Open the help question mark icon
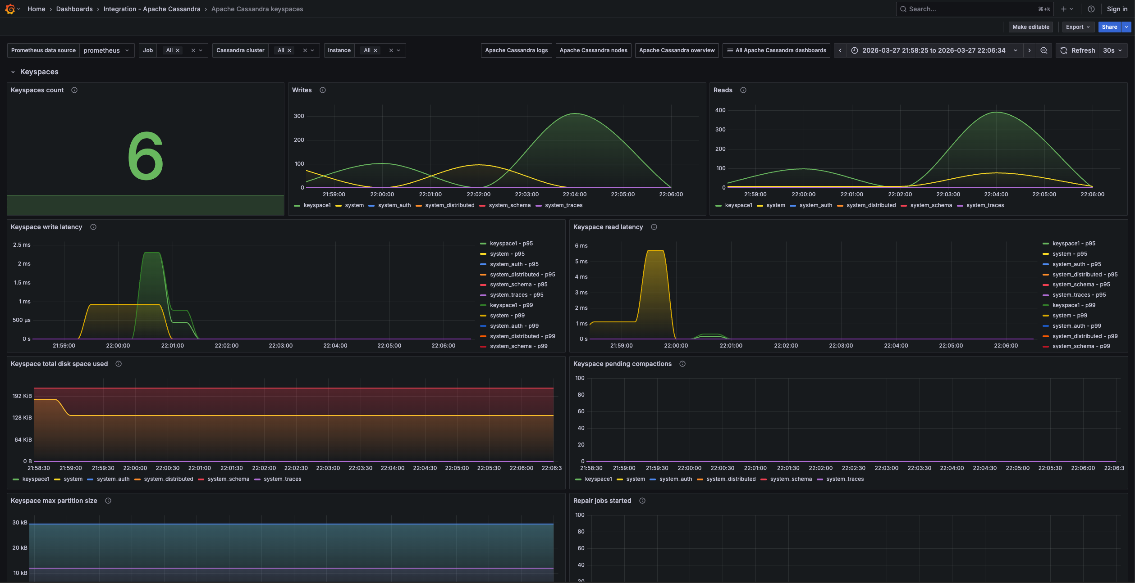This screenshot has width=1135, height=583. tap(1091, 9)
